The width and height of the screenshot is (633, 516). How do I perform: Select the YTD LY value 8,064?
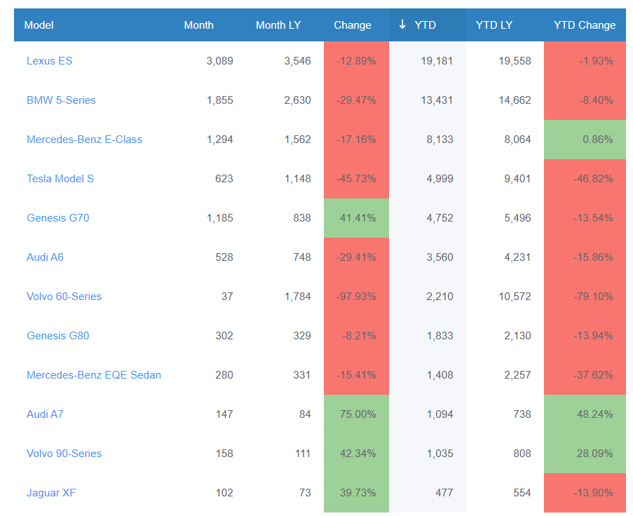point(517,140)
